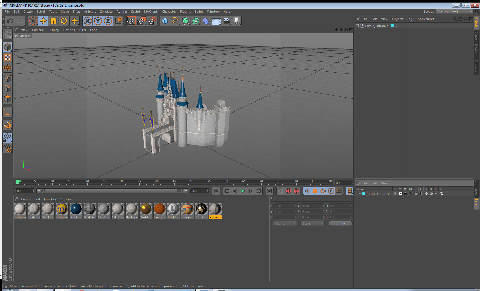Toggle X axis lock
Screen dimensions: 480x291
(x=88, y=21)
